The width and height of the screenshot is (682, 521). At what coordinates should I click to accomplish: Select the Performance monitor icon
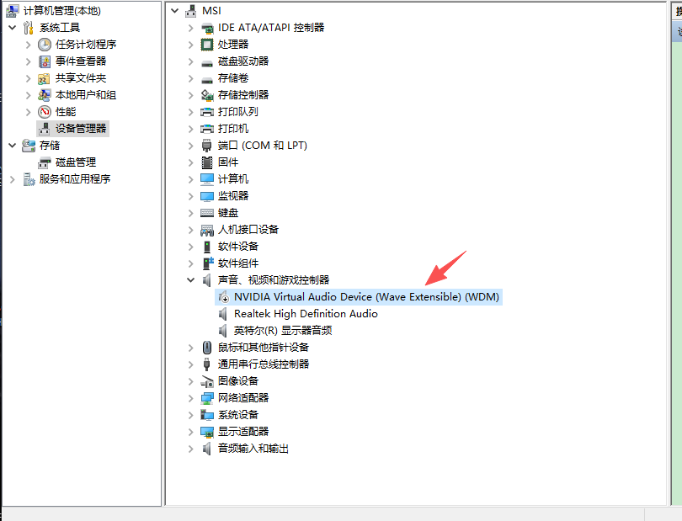(45, 112)
